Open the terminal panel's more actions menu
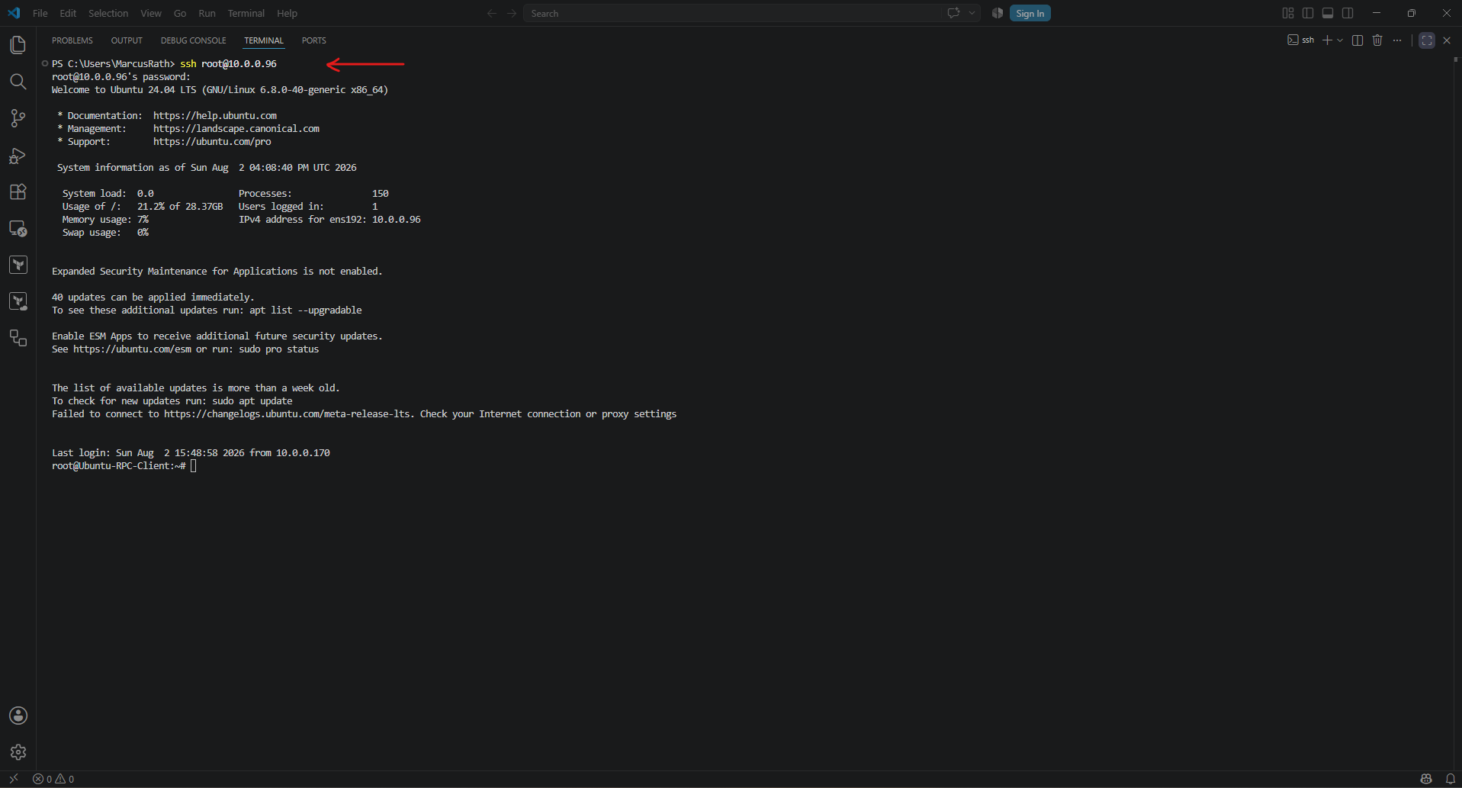Viewport: 1462px width, 788px height. (1397, 40)
